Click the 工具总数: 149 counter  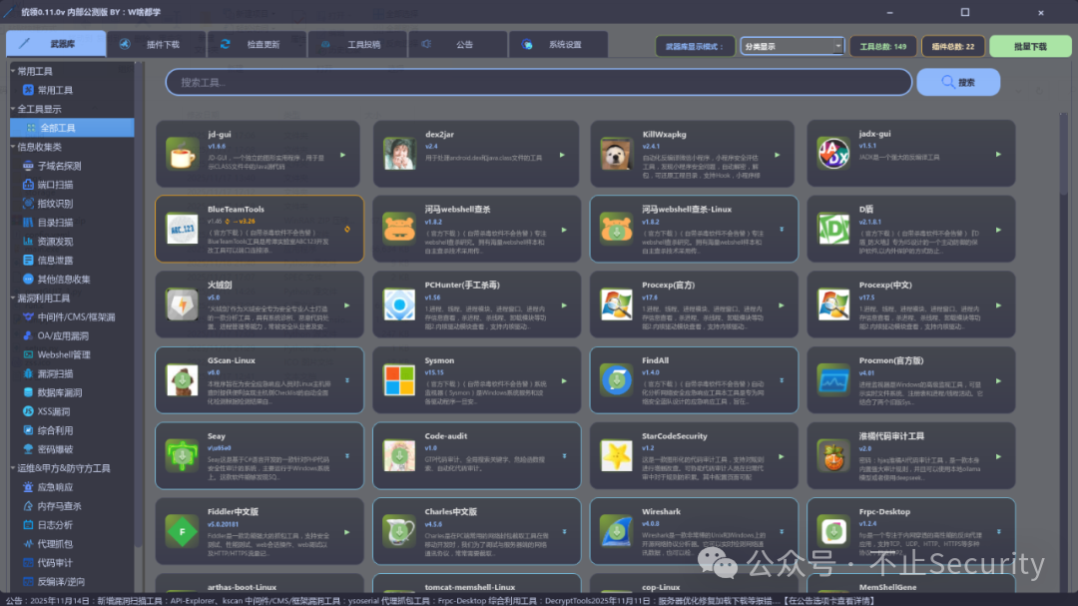(x=882, y=46)
